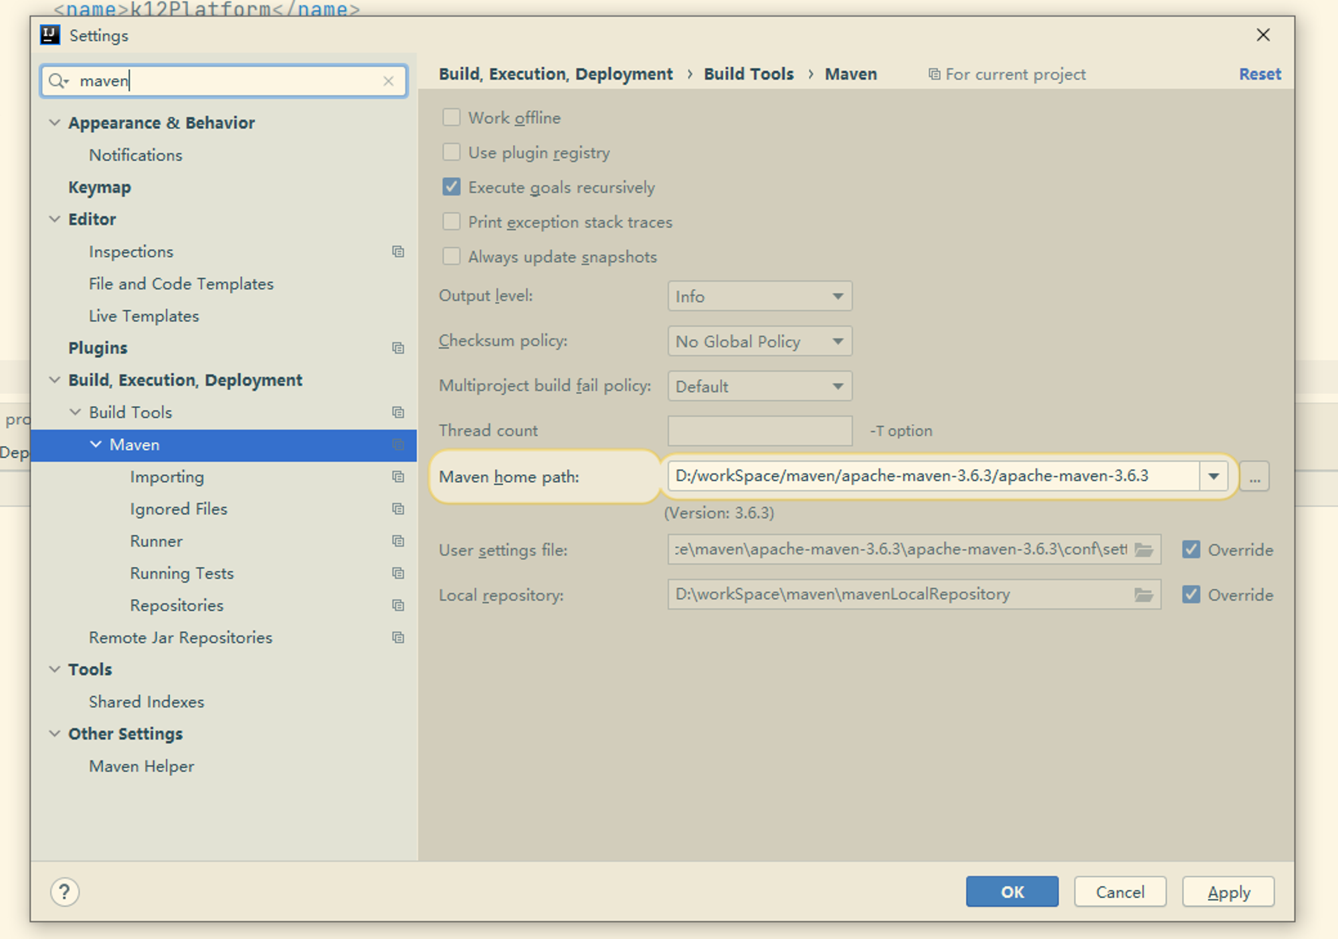
Task: Browse folder icon for User settings file
Action: [x=1144, y=550]
